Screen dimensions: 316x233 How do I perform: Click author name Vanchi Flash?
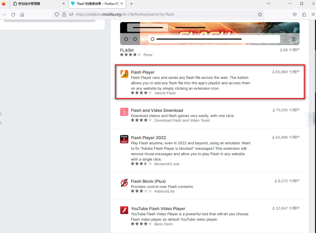point(165,93)
